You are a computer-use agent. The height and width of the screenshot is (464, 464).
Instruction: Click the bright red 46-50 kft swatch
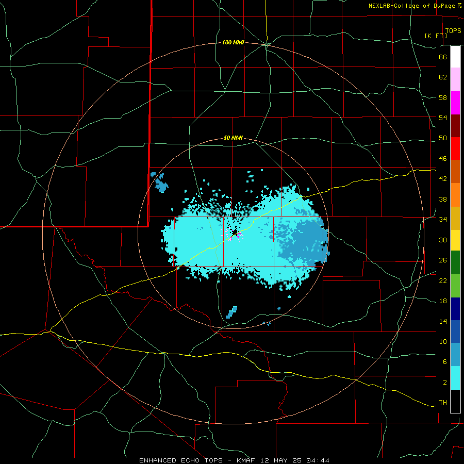click(455, 148)
